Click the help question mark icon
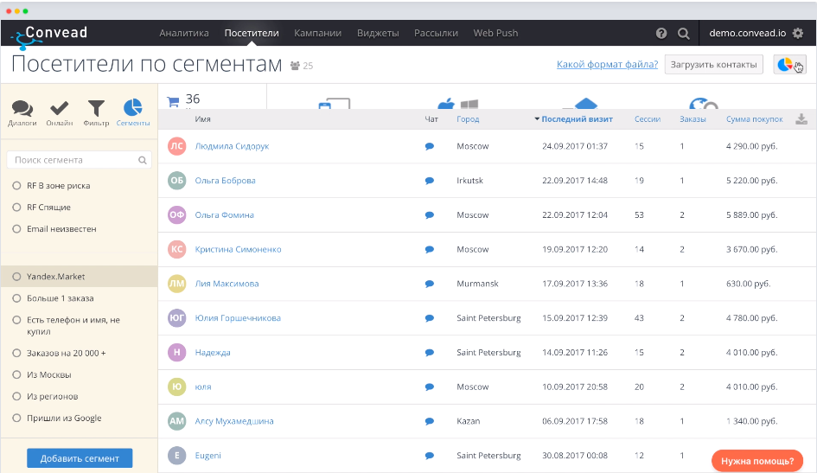The height and width of the screenshot is (473, 817). [661, 34]
